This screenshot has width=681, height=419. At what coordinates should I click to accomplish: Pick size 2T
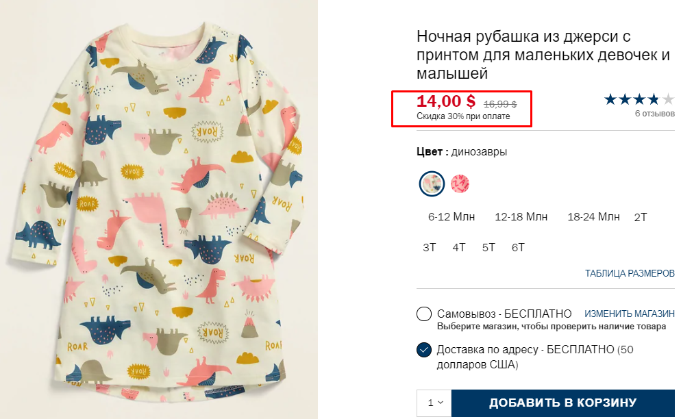click(641, 218)
